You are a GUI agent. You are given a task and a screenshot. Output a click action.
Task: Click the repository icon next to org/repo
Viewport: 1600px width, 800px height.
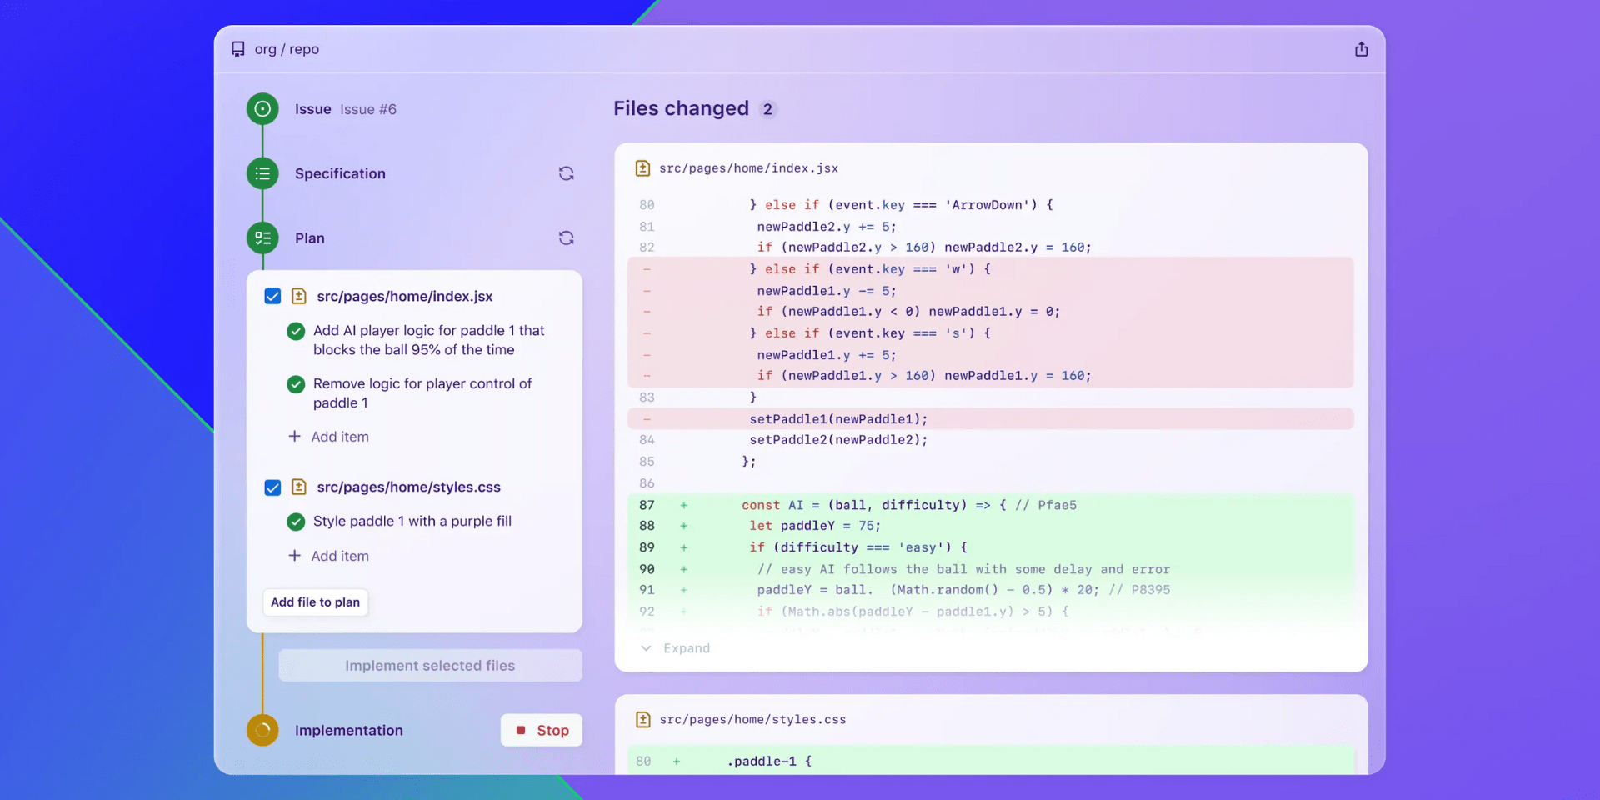238,49
